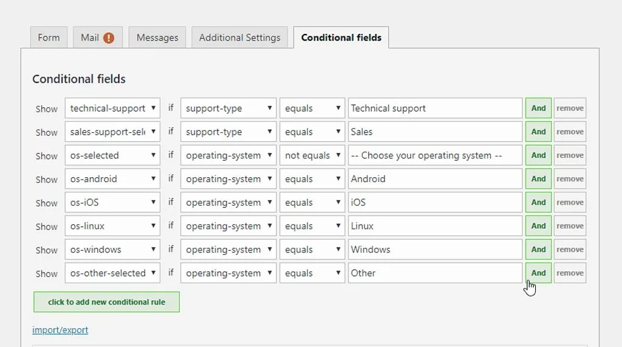
Task: Open the import/export link
Action: (x=60, y=331)
